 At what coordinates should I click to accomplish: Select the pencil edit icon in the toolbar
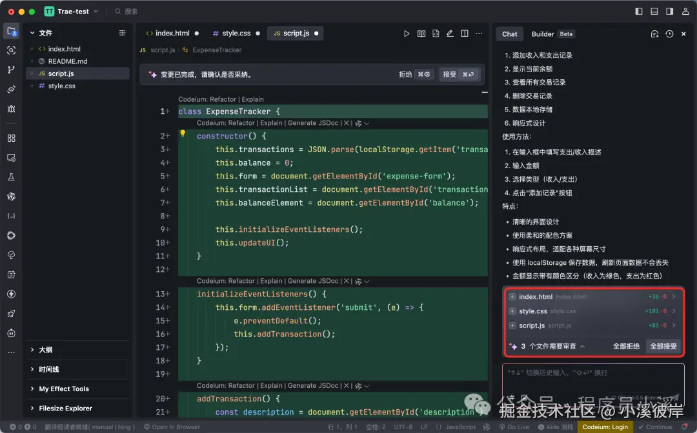450,33
